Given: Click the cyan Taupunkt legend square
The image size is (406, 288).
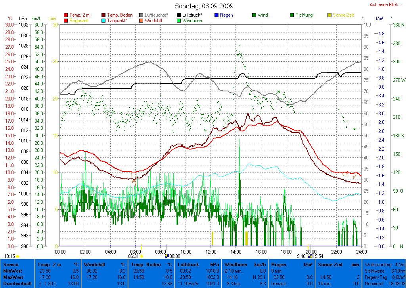Looking at the screenshot, I should pyautogui.click(x=104, y=21).
